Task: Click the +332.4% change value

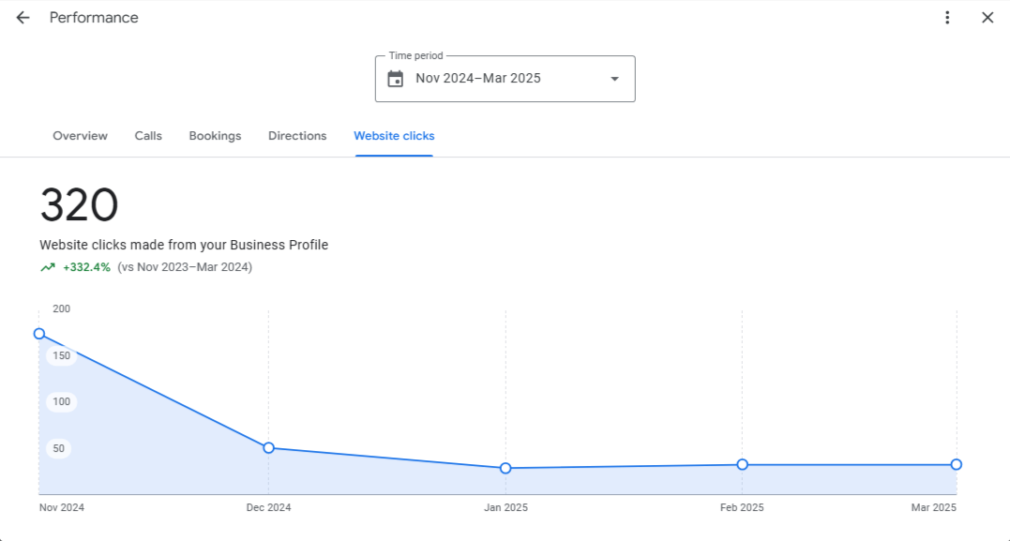Action: (87, 266)
